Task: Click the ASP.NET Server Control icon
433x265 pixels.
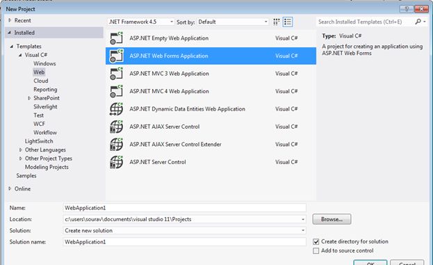Action: pyautogui.click(x=116, y=162)
